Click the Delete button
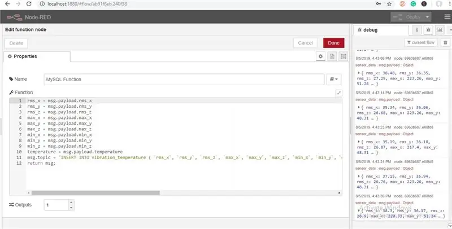This screenshot has height=229, width=452. click(16, 43)
